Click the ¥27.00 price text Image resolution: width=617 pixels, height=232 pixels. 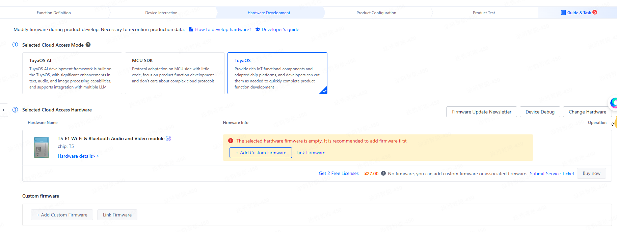(x=371, y=174)
